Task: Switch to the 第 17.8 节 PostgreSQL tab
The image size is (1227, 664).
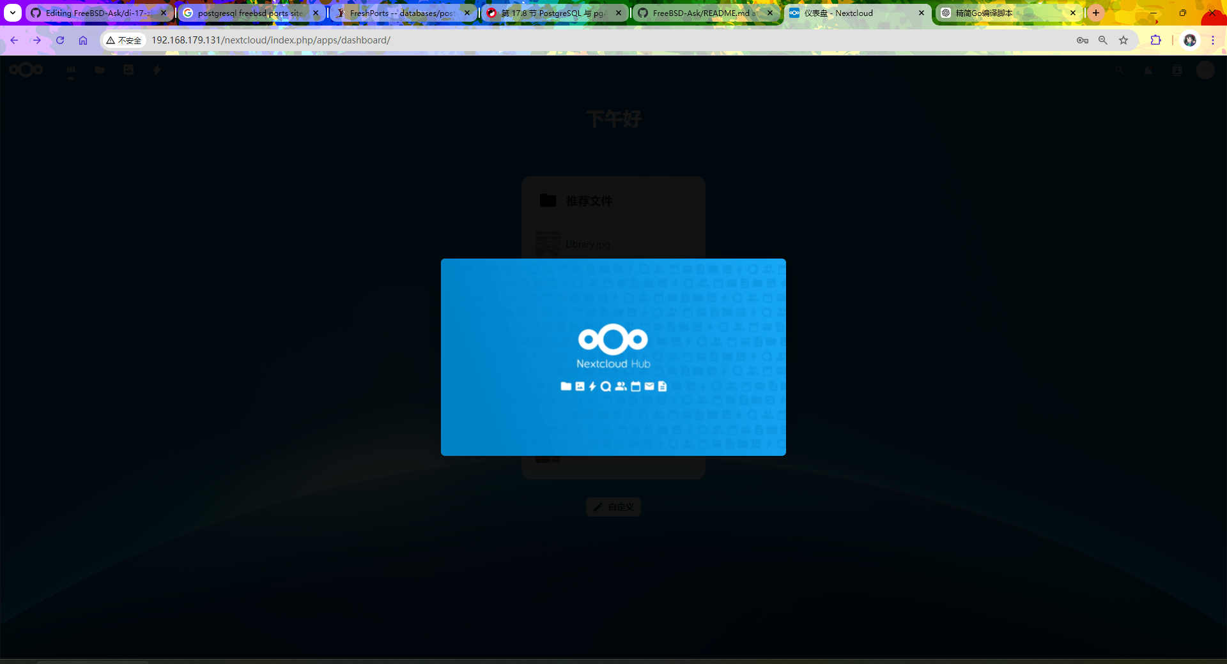Action: 554,13
